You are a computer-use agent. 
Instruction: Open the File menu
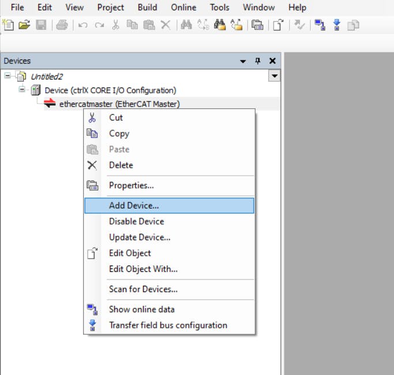point(17,7)
